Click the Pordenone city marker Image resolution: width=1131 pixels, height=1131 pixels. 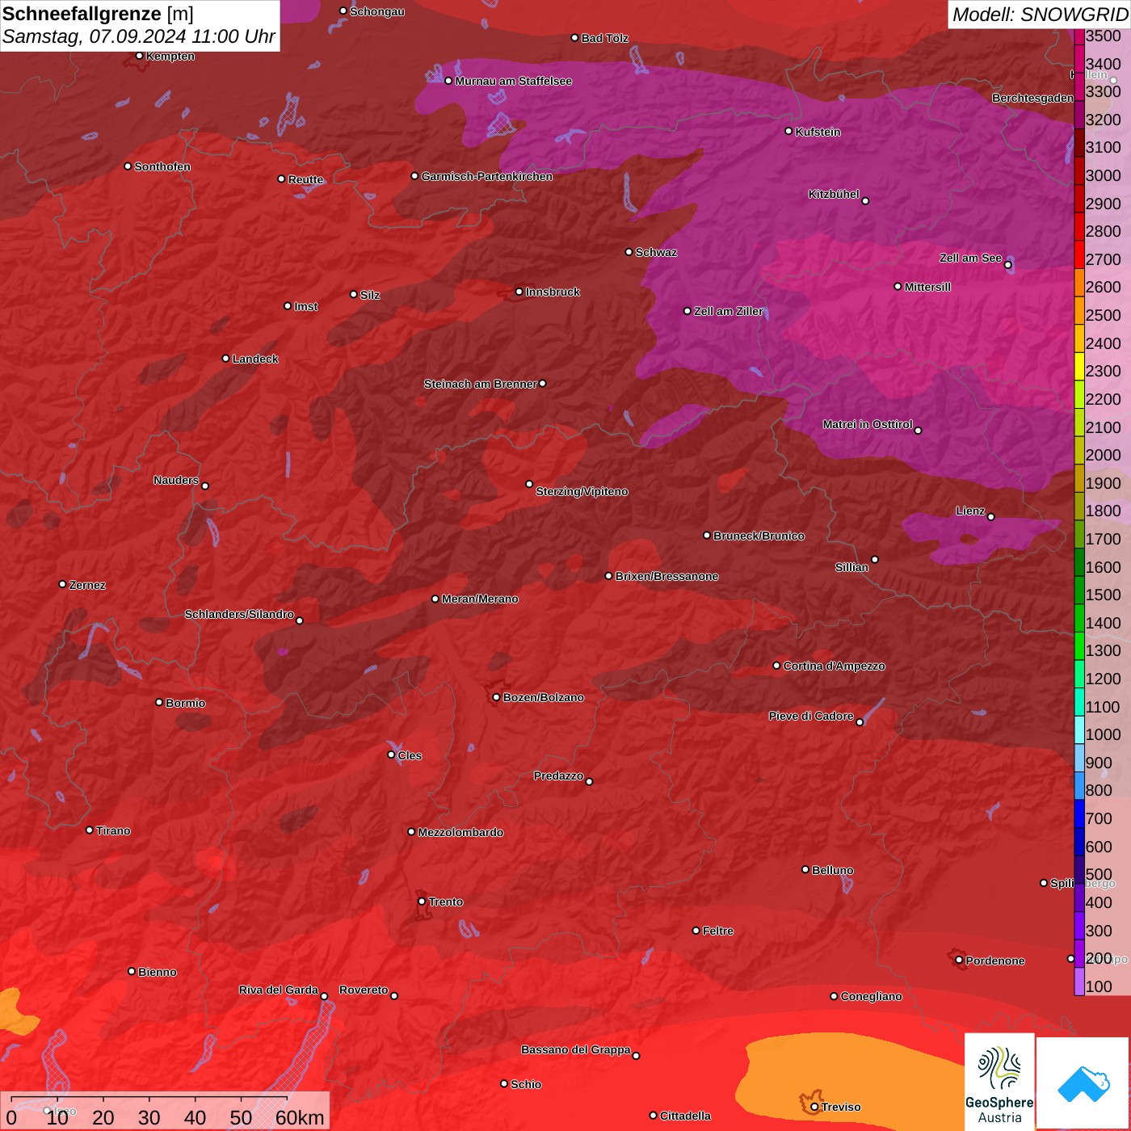click(x=959, y=960)
